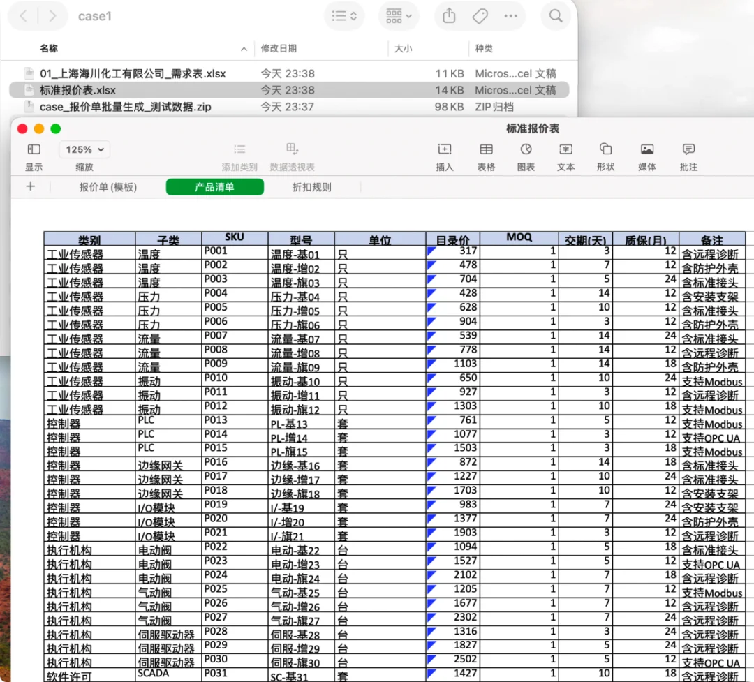Switch to the 折扣规则 sheet tab
The image size is (754, 682).
(x=311, y=187)
